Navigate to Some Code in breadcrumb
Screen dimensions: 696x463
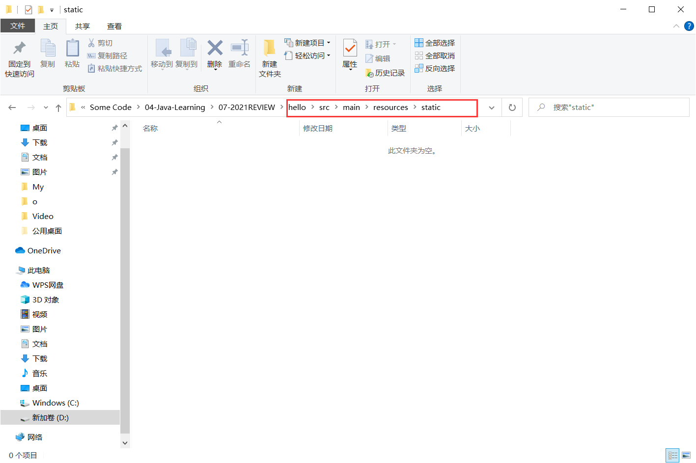click(111, 108)
